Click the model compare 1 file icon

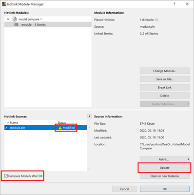click(15, 19)
